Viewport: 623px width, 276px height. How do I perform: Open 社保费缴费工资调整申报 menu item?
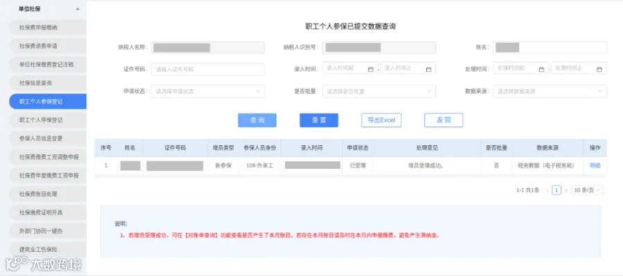pyautogui.click(x=48, y=157)
